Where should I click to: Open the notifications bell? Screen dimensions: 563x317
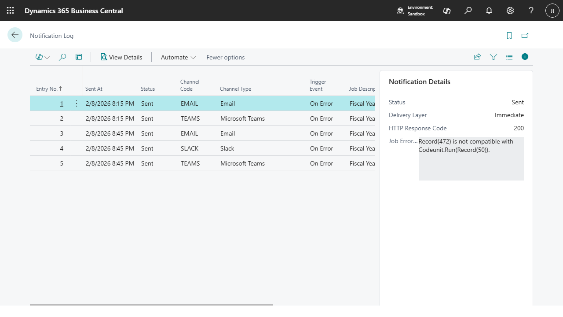pyautogui.click(x=489, y=11)
